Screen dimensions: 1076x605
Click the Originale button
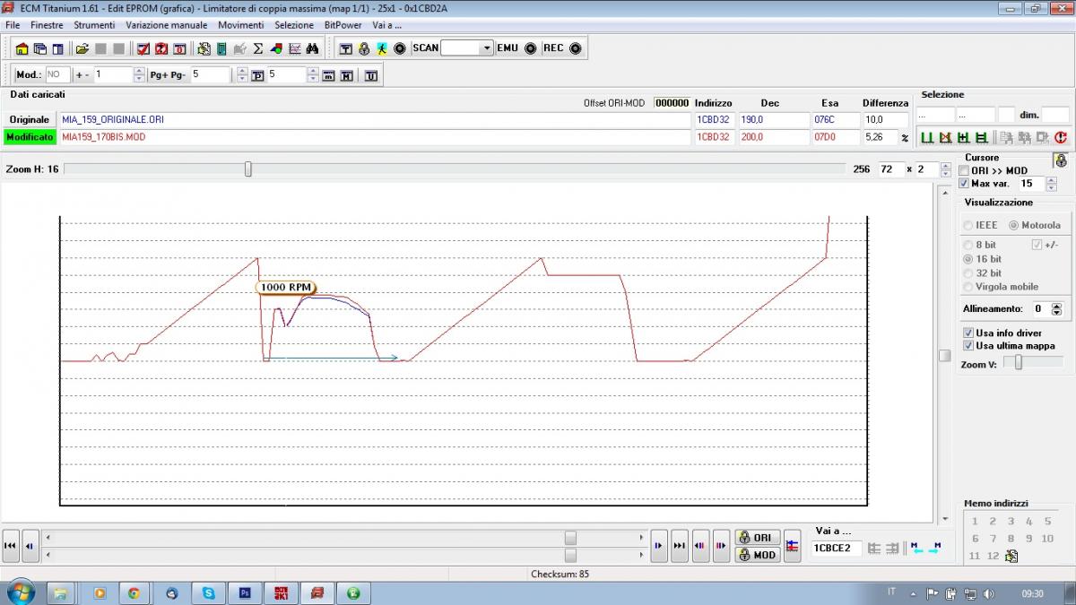tap(30, 119)
